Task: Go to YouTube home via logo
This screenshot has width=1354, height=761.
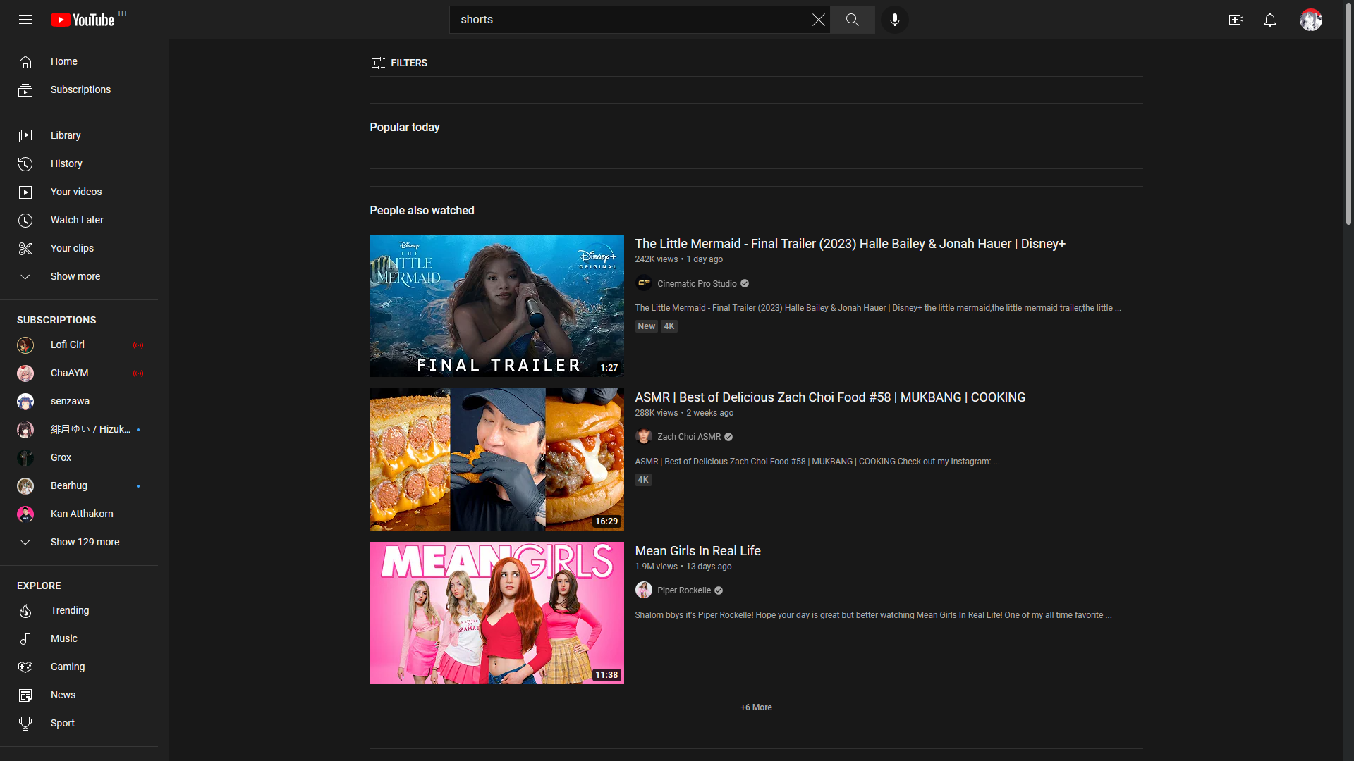Action: click(x=83, y=20)
